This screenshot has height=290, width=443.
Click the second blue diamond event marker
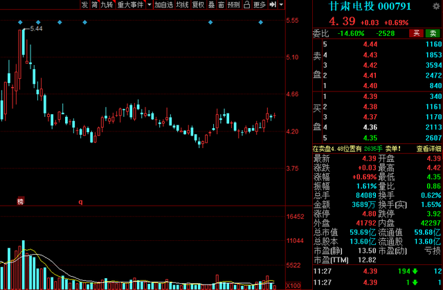click(38, 22)
